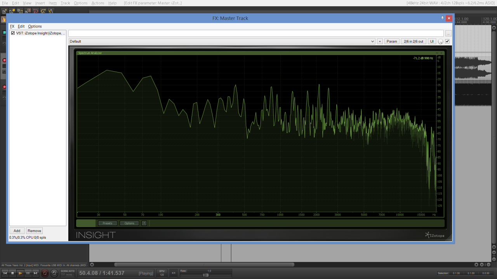Click the help question mark button in Insight
The height and width of the screenshot is (279, 497).
pyautogui.click(x=144, y=223)
